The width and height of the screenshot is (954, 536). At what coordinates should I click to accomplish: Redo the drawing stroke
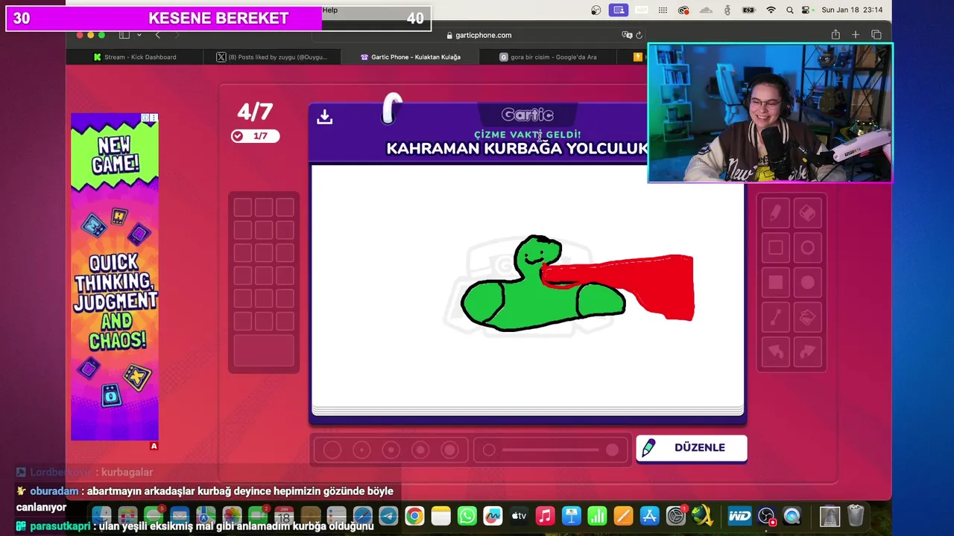click(808, 351)
